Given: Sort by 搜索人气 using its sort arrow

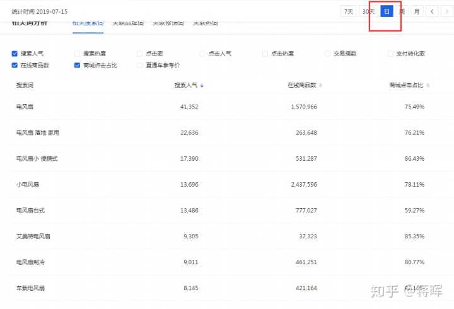Looking at the screenshot, I should pyautogui.click(x=202, y=85).
